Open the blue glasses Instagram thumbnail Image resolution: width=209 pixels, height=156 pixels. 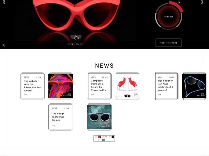(x=194, y=86)
